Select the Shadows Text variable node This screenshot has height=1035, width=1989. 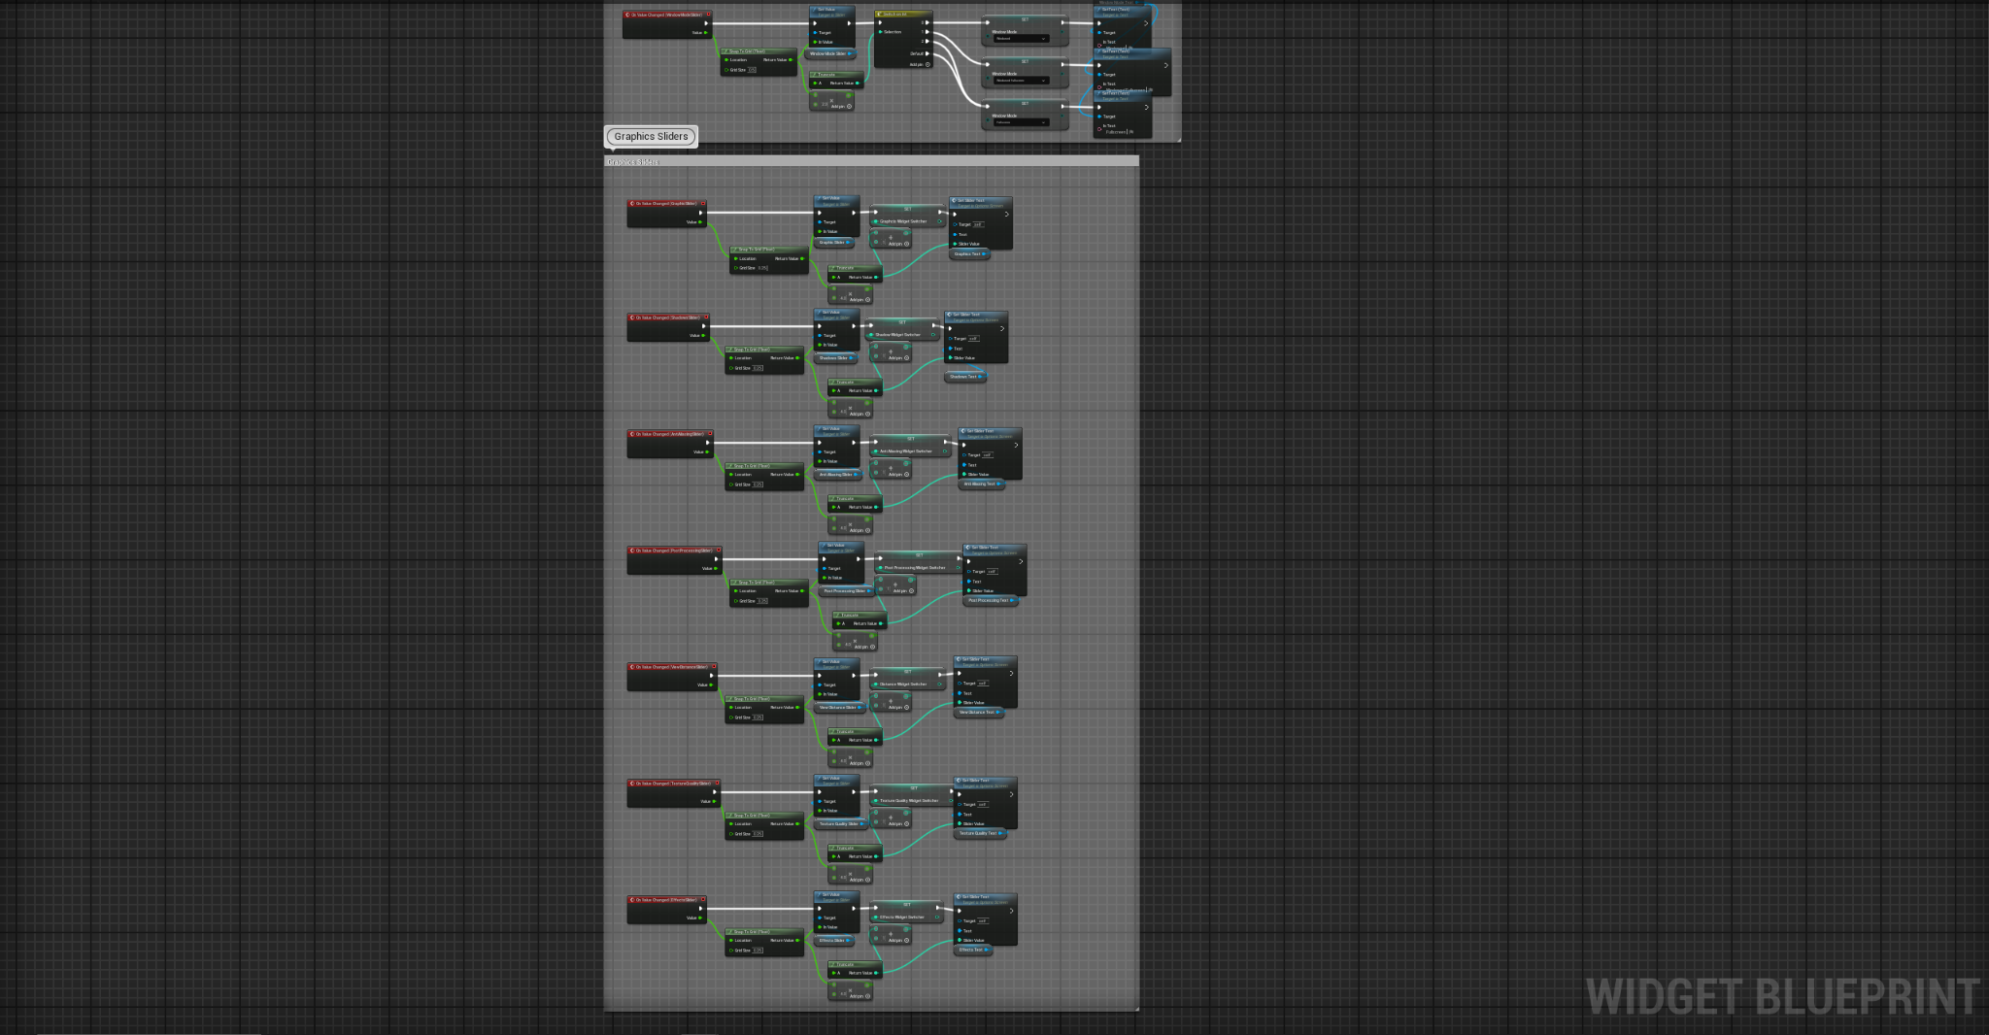click(x=965, y=377)
